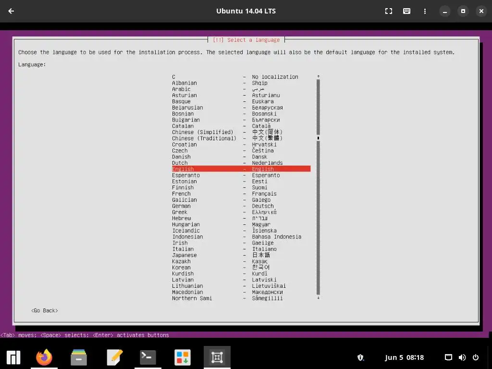This screenshot has width=492, height=369.
Task: Select Danish - Dansk
Action: point(241,157)
